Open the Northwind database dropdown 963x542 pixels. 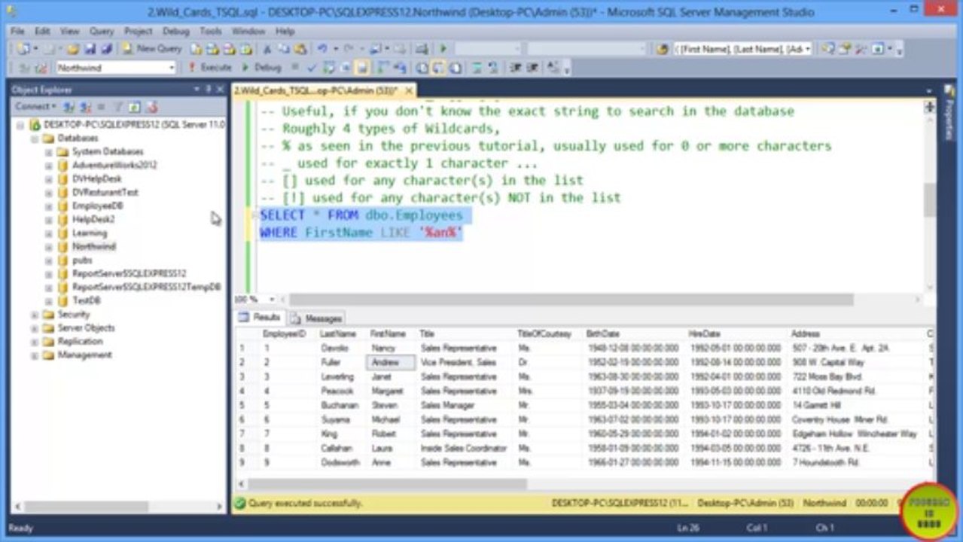(x=172, y=68)
